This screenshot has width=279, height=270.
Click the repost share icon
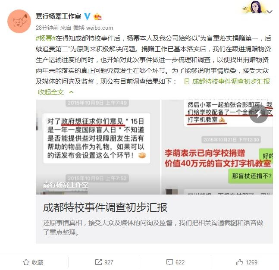pyautogui.click(x=98, y=262)
